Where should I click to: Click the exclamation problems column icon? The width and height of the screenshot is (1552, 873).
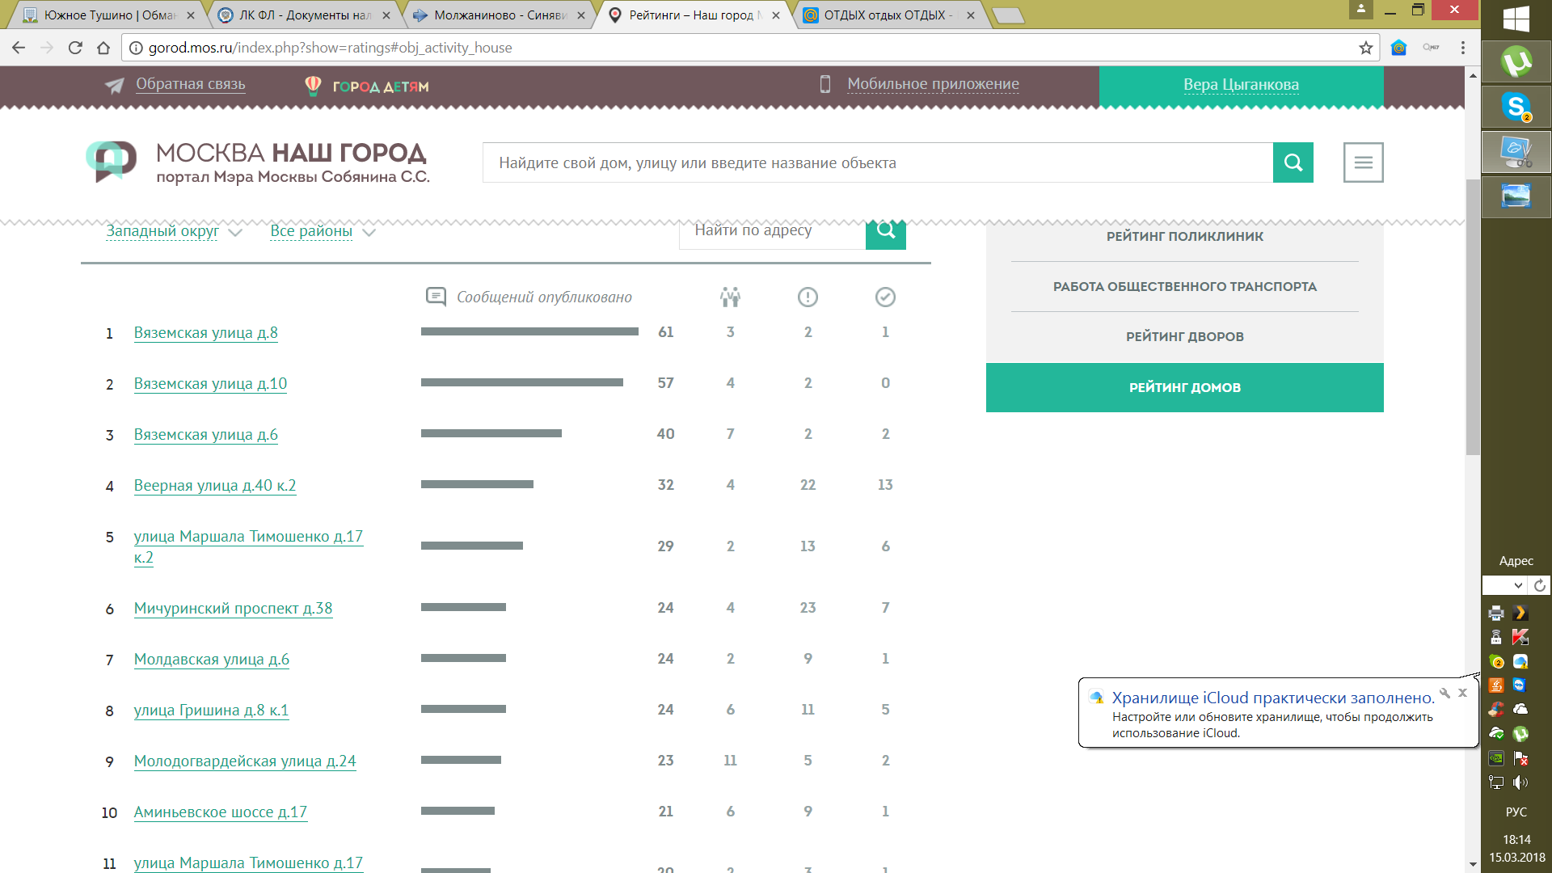pyautogui.click(x=808, y=297)
